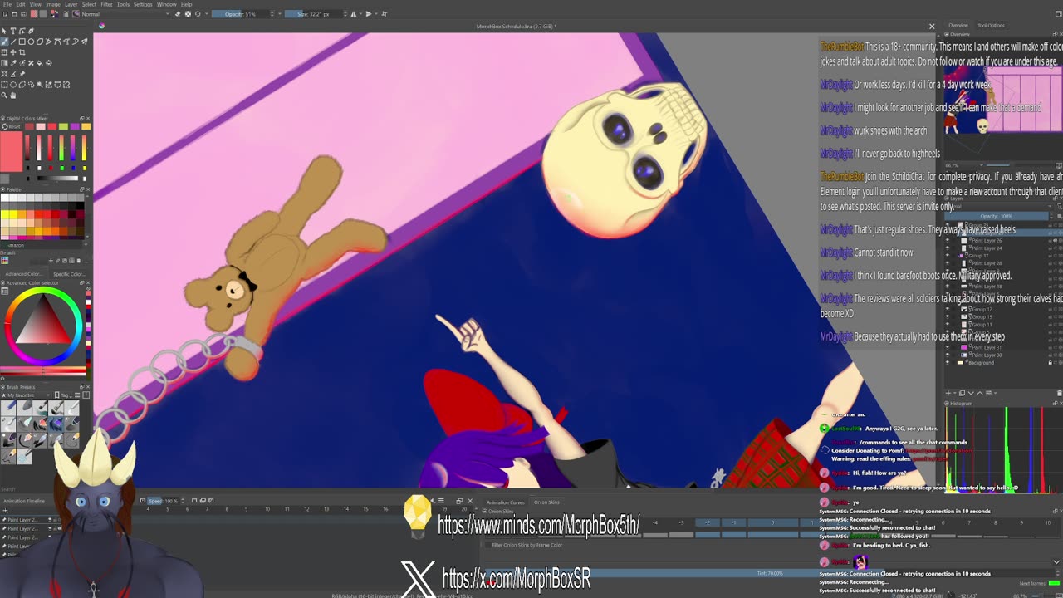Click the Save document toolbar icon
1063x598 pixels.
[x=23, y=14]
